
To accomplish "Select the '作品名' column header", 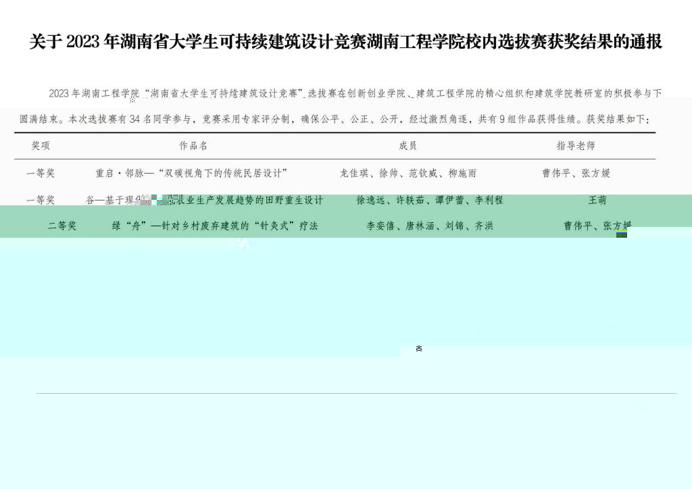I will [193, 145].
